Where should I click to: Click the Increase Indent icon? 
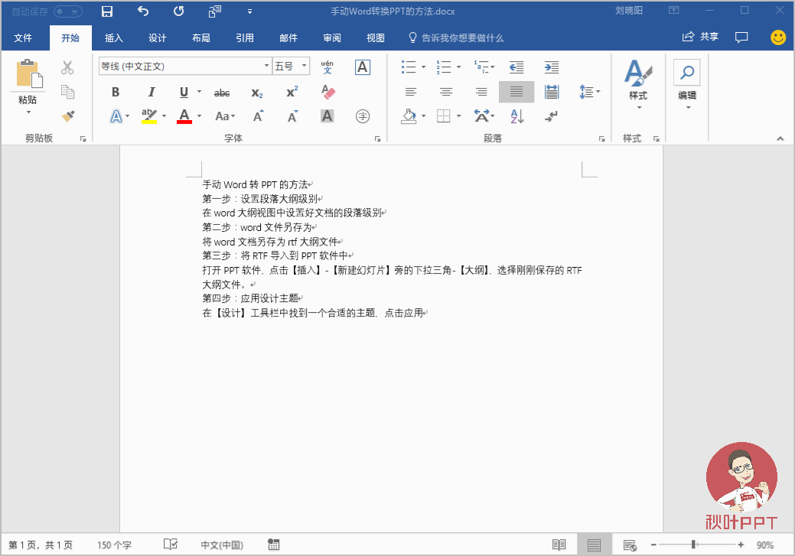(x=551, y=67)
